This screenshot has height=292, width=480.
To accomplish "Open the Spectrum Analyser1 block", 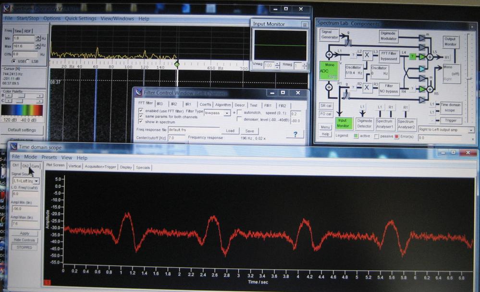I will coord(385,123).
